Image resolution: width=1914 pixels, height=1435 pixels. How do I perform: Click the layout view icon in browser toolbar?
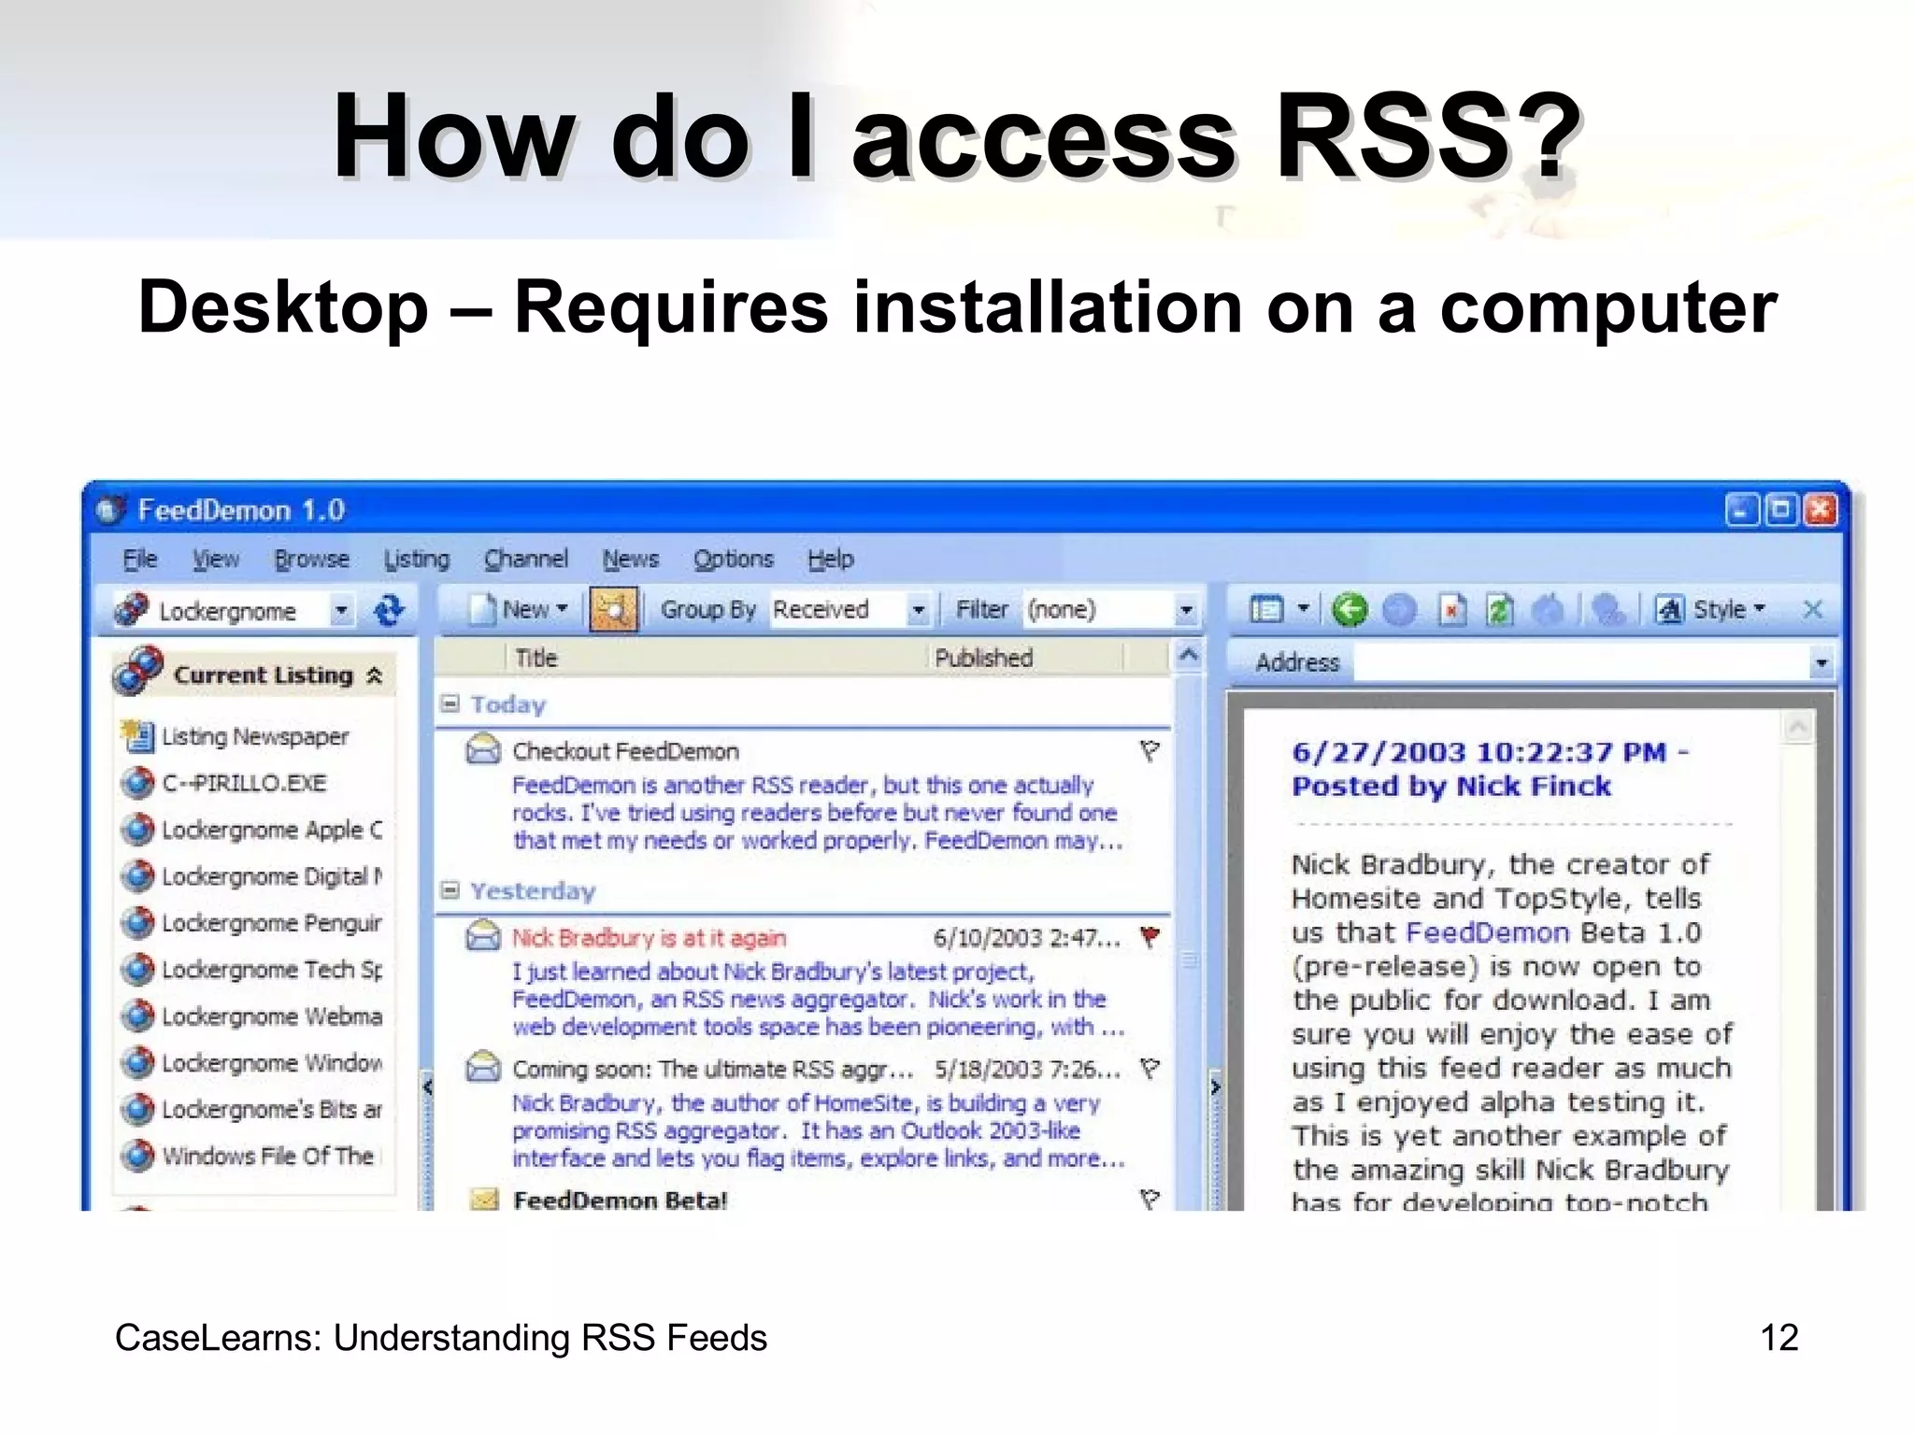pos(1266,610)
